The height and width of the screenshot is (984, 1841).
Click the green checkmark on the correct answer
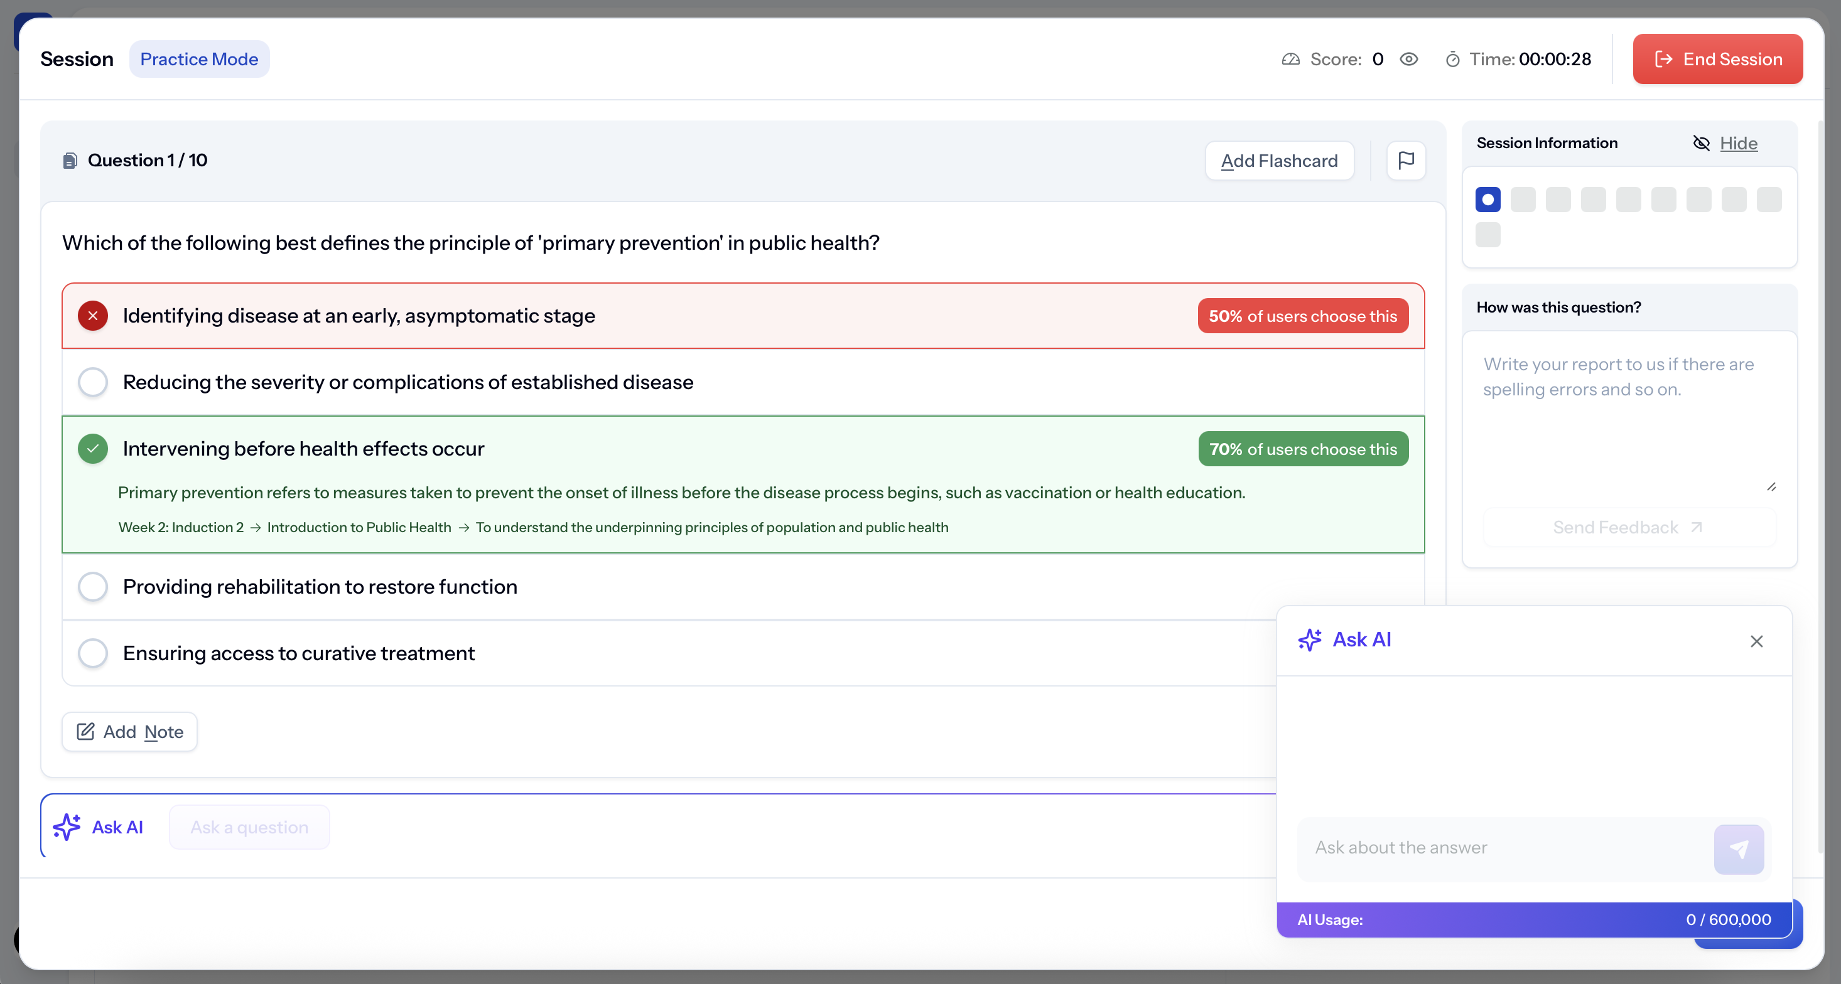click(93, 449)
